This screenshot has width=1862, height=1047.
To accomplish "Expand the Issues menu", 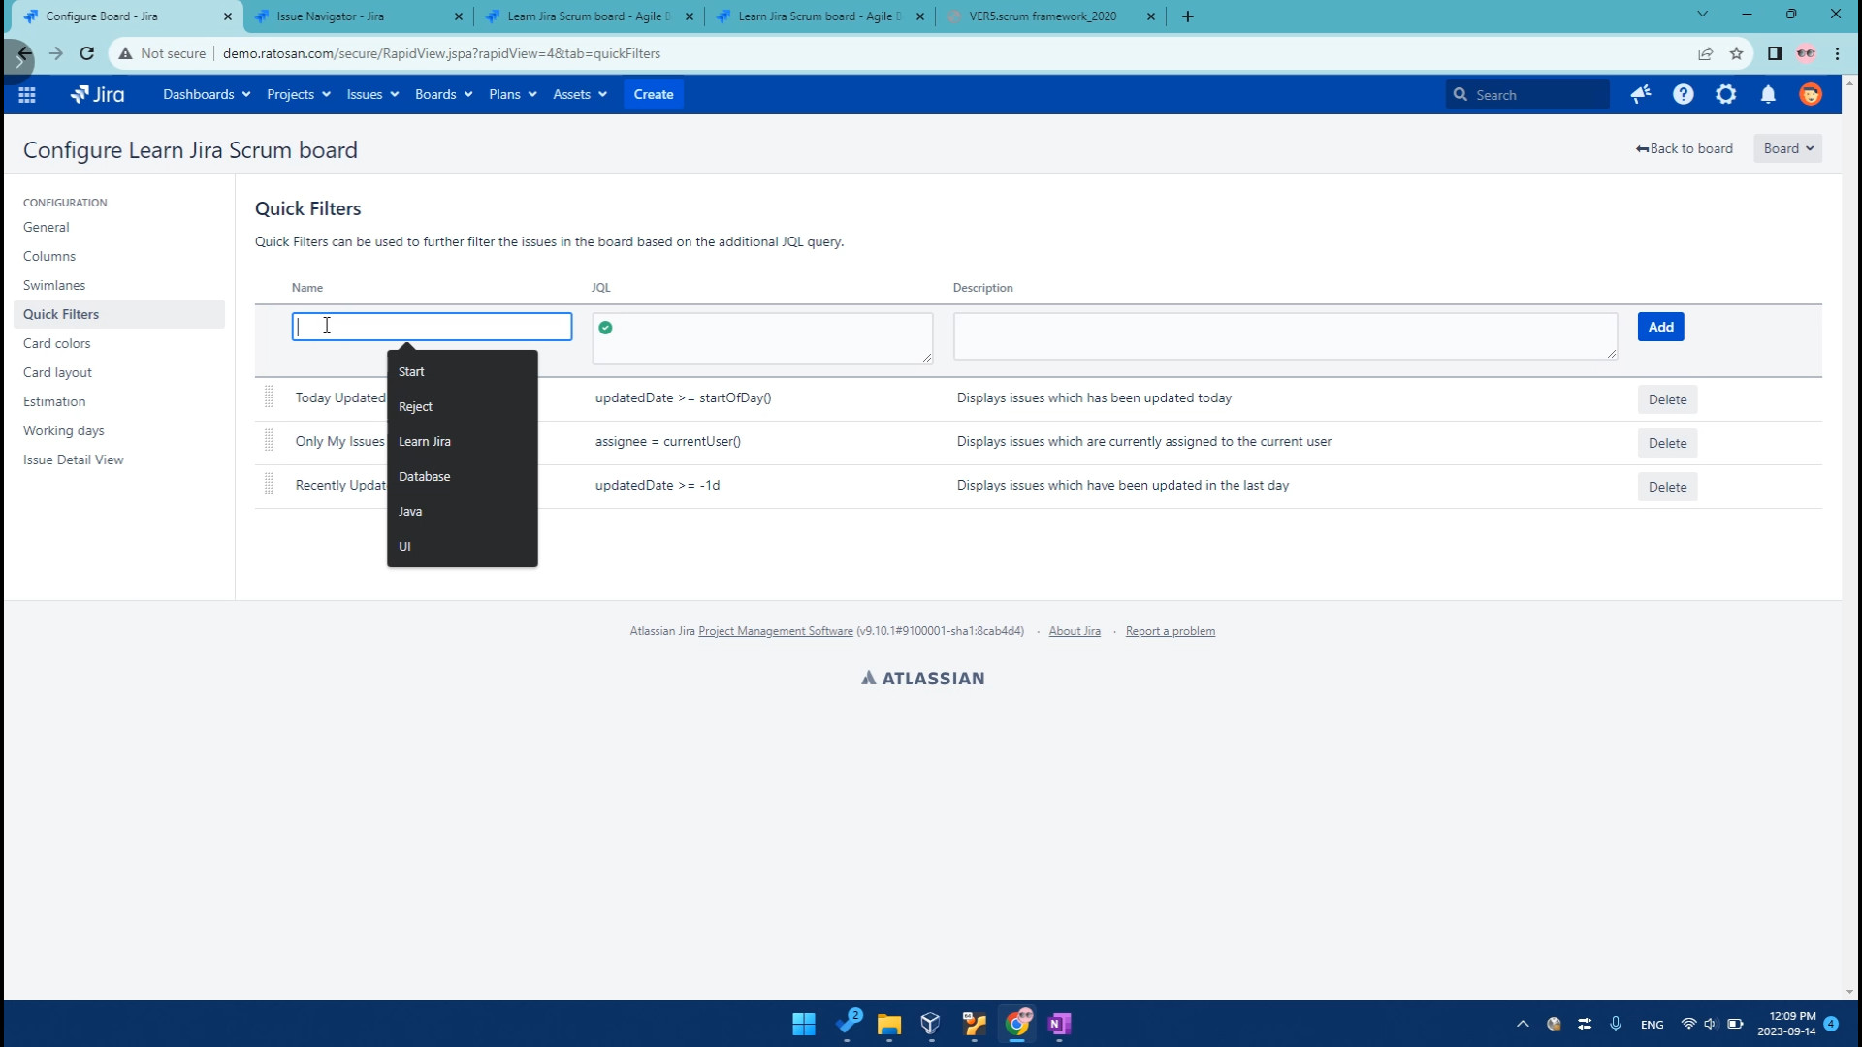I will tap(372, 94).
